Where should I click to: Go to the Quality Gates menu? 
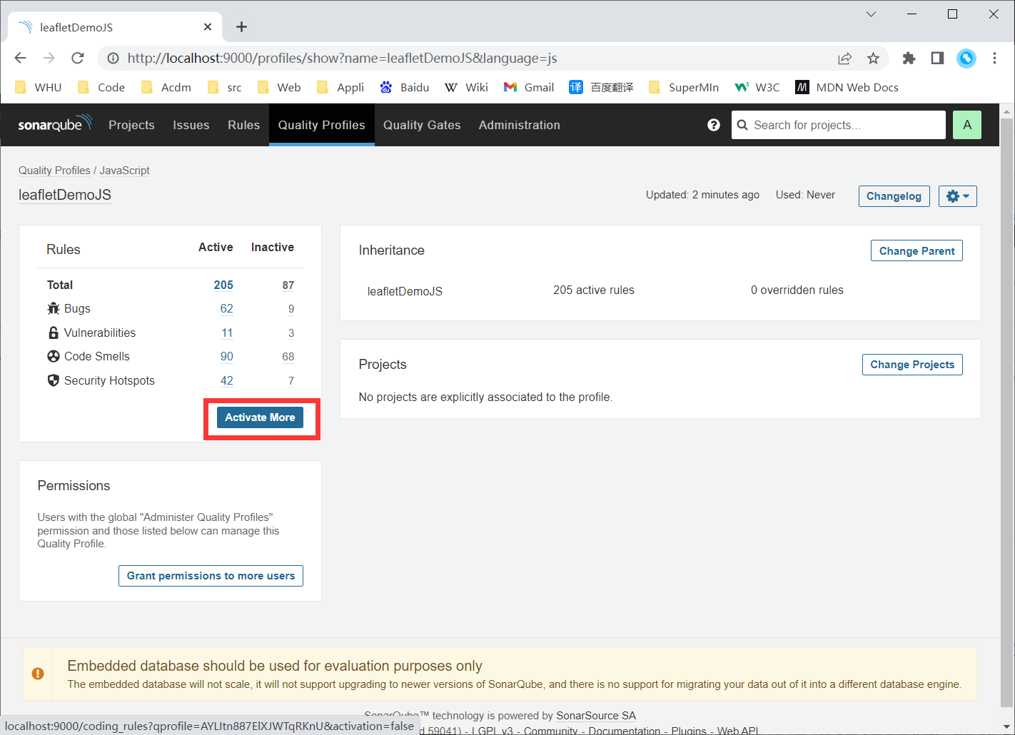pyautogui.click(x=422, y=125)
